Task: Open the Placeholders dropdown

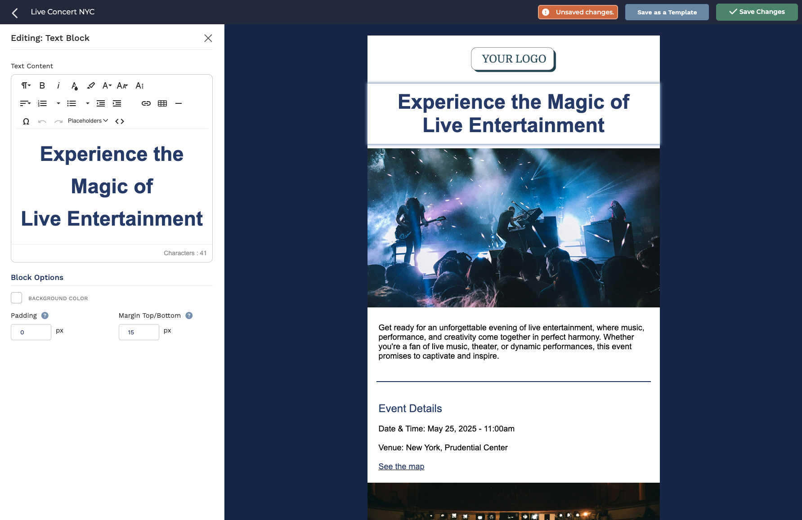Action: [x=88, y=121]
